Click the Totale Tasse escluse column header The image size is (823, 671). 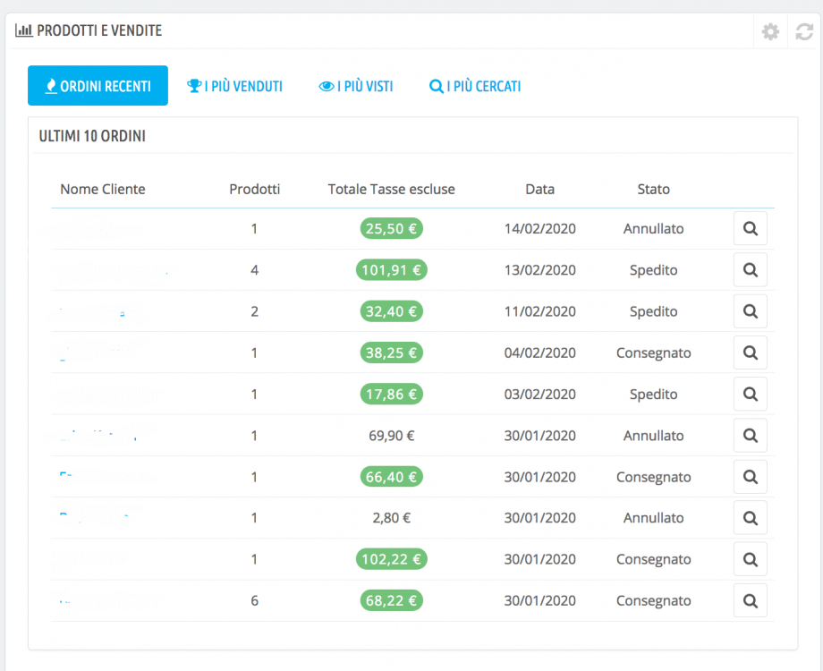[x=392, y=189]
